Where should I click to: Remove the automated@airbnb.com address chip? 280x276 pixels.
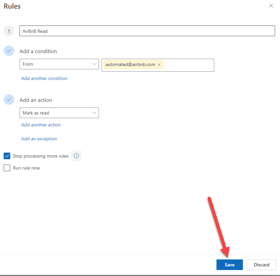(x=159, y=65)
